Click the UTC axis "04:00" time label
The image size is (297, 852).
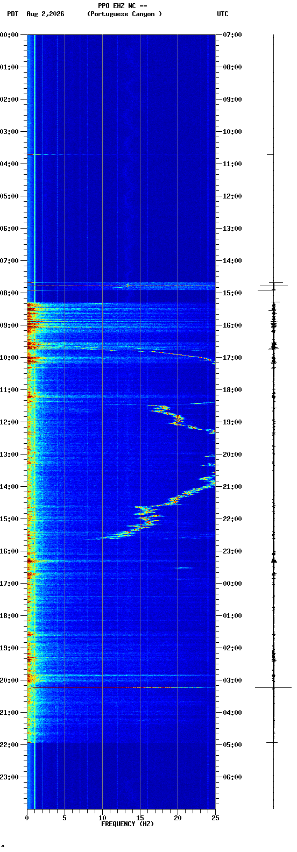click(232, 713)
